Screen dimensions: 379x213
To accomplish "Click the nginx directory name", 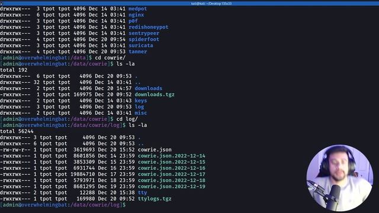I will (136, 15).
